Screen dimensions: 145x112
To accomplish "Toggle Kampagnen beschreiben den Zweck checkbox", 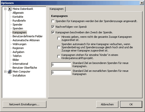I will [53, 33].
